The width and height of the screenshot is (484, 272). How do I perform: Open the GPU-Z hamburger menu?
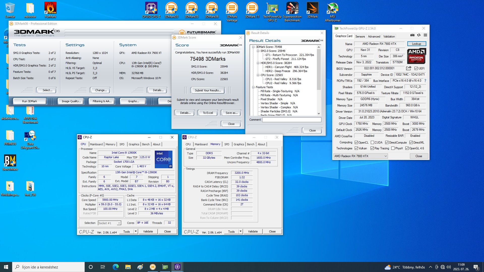coord(425,35)
